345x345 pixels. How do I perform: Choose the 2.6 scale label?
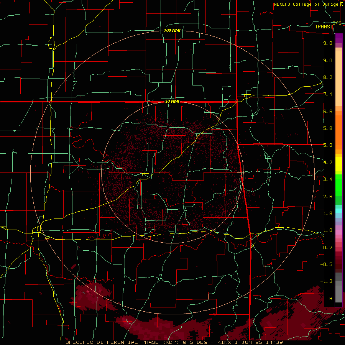328,197
